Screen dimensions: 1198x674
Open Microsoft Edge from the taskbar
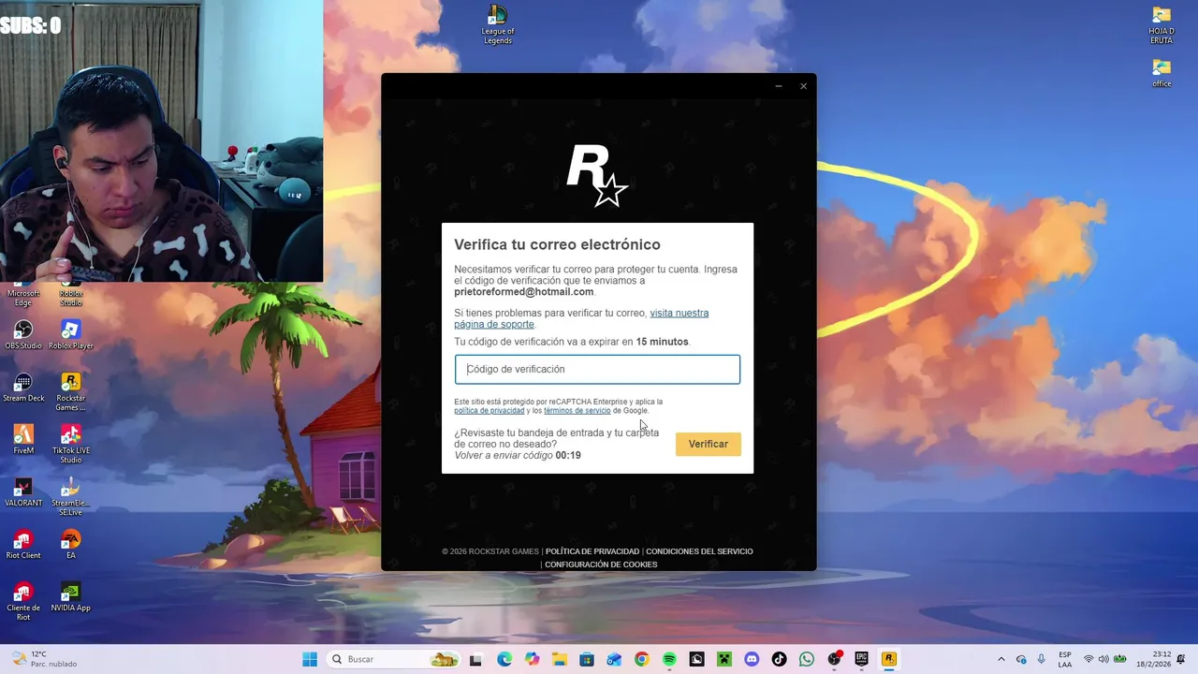pos(504,659)
